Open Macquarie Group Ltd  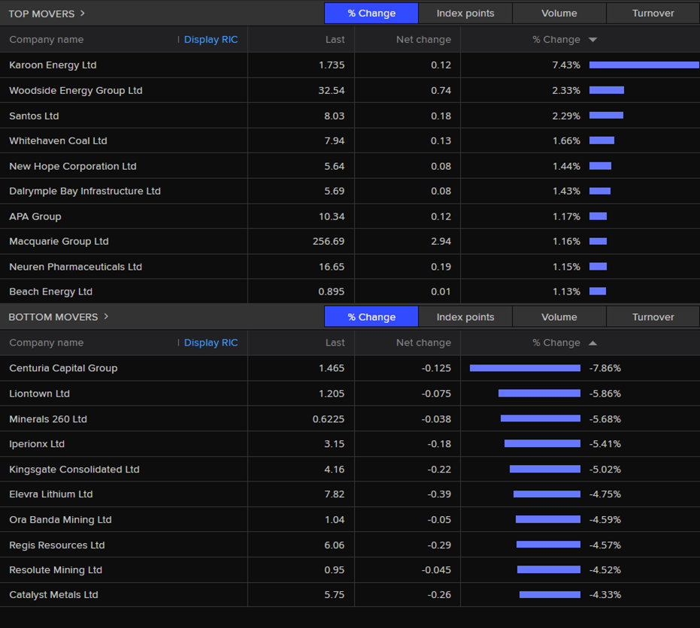click(59, 241)
